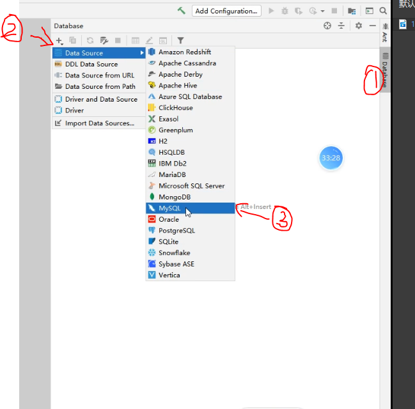415x409 pixels.
Task: Click the blue 33:28 timer bubble
Action: (x=331, y=158)
